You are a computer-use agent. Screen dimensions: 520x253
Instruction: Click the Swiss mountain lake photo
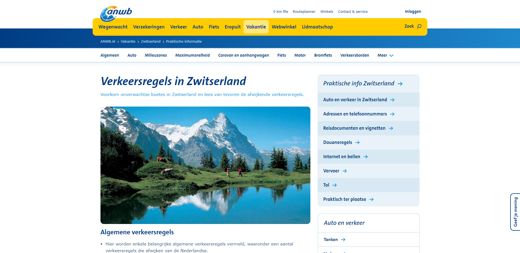coord(205,165)
